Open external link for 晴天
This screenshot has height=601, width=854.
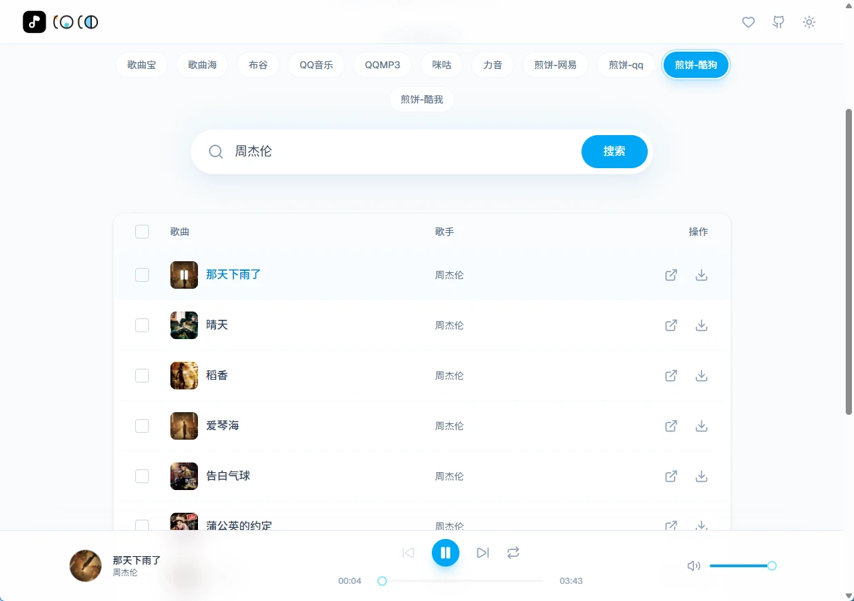pyautogui.click(x=671, y=325)
